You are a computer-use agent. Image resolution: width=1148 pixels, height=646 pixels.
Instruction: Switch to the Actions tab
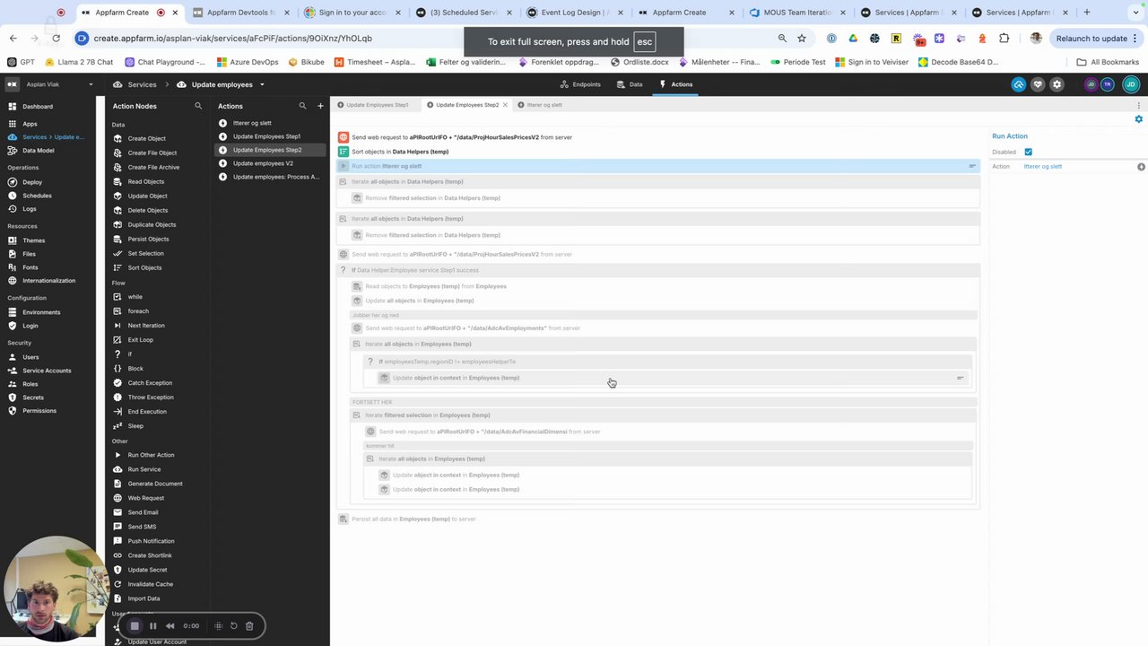676,84
